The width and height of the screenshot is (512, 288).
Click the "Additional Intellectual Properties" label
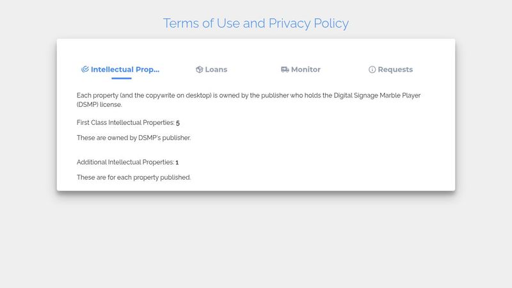[x=125, y=163]
